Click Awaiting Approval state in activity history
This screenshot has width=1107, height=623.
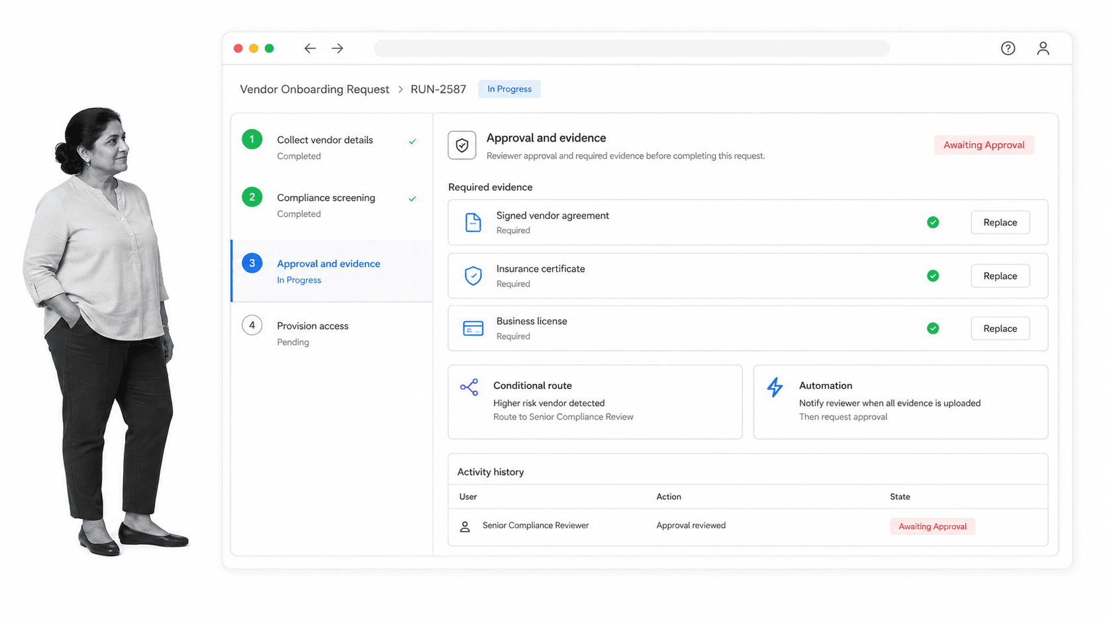pos(932,526)
